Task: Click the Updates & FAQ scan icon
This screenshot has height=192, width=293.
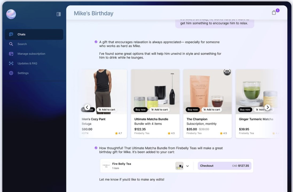Action: coord(11,63)
